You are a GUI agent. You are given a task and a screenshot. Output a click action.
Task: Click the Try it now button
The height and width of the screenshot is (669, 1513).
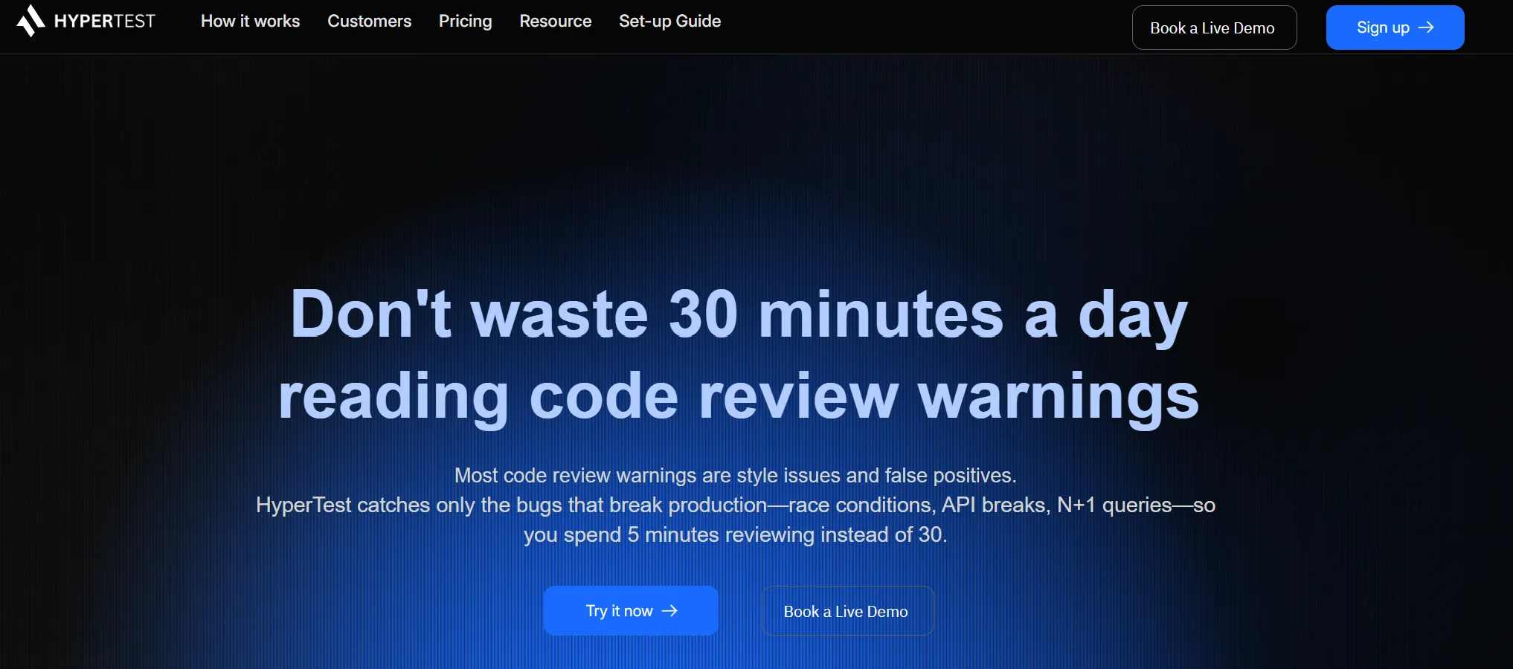point(630,610)
